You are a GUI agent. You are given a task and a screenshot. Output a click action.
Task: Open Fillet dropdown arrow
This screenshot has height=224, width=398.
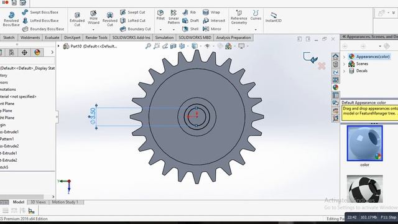(160, 30)
